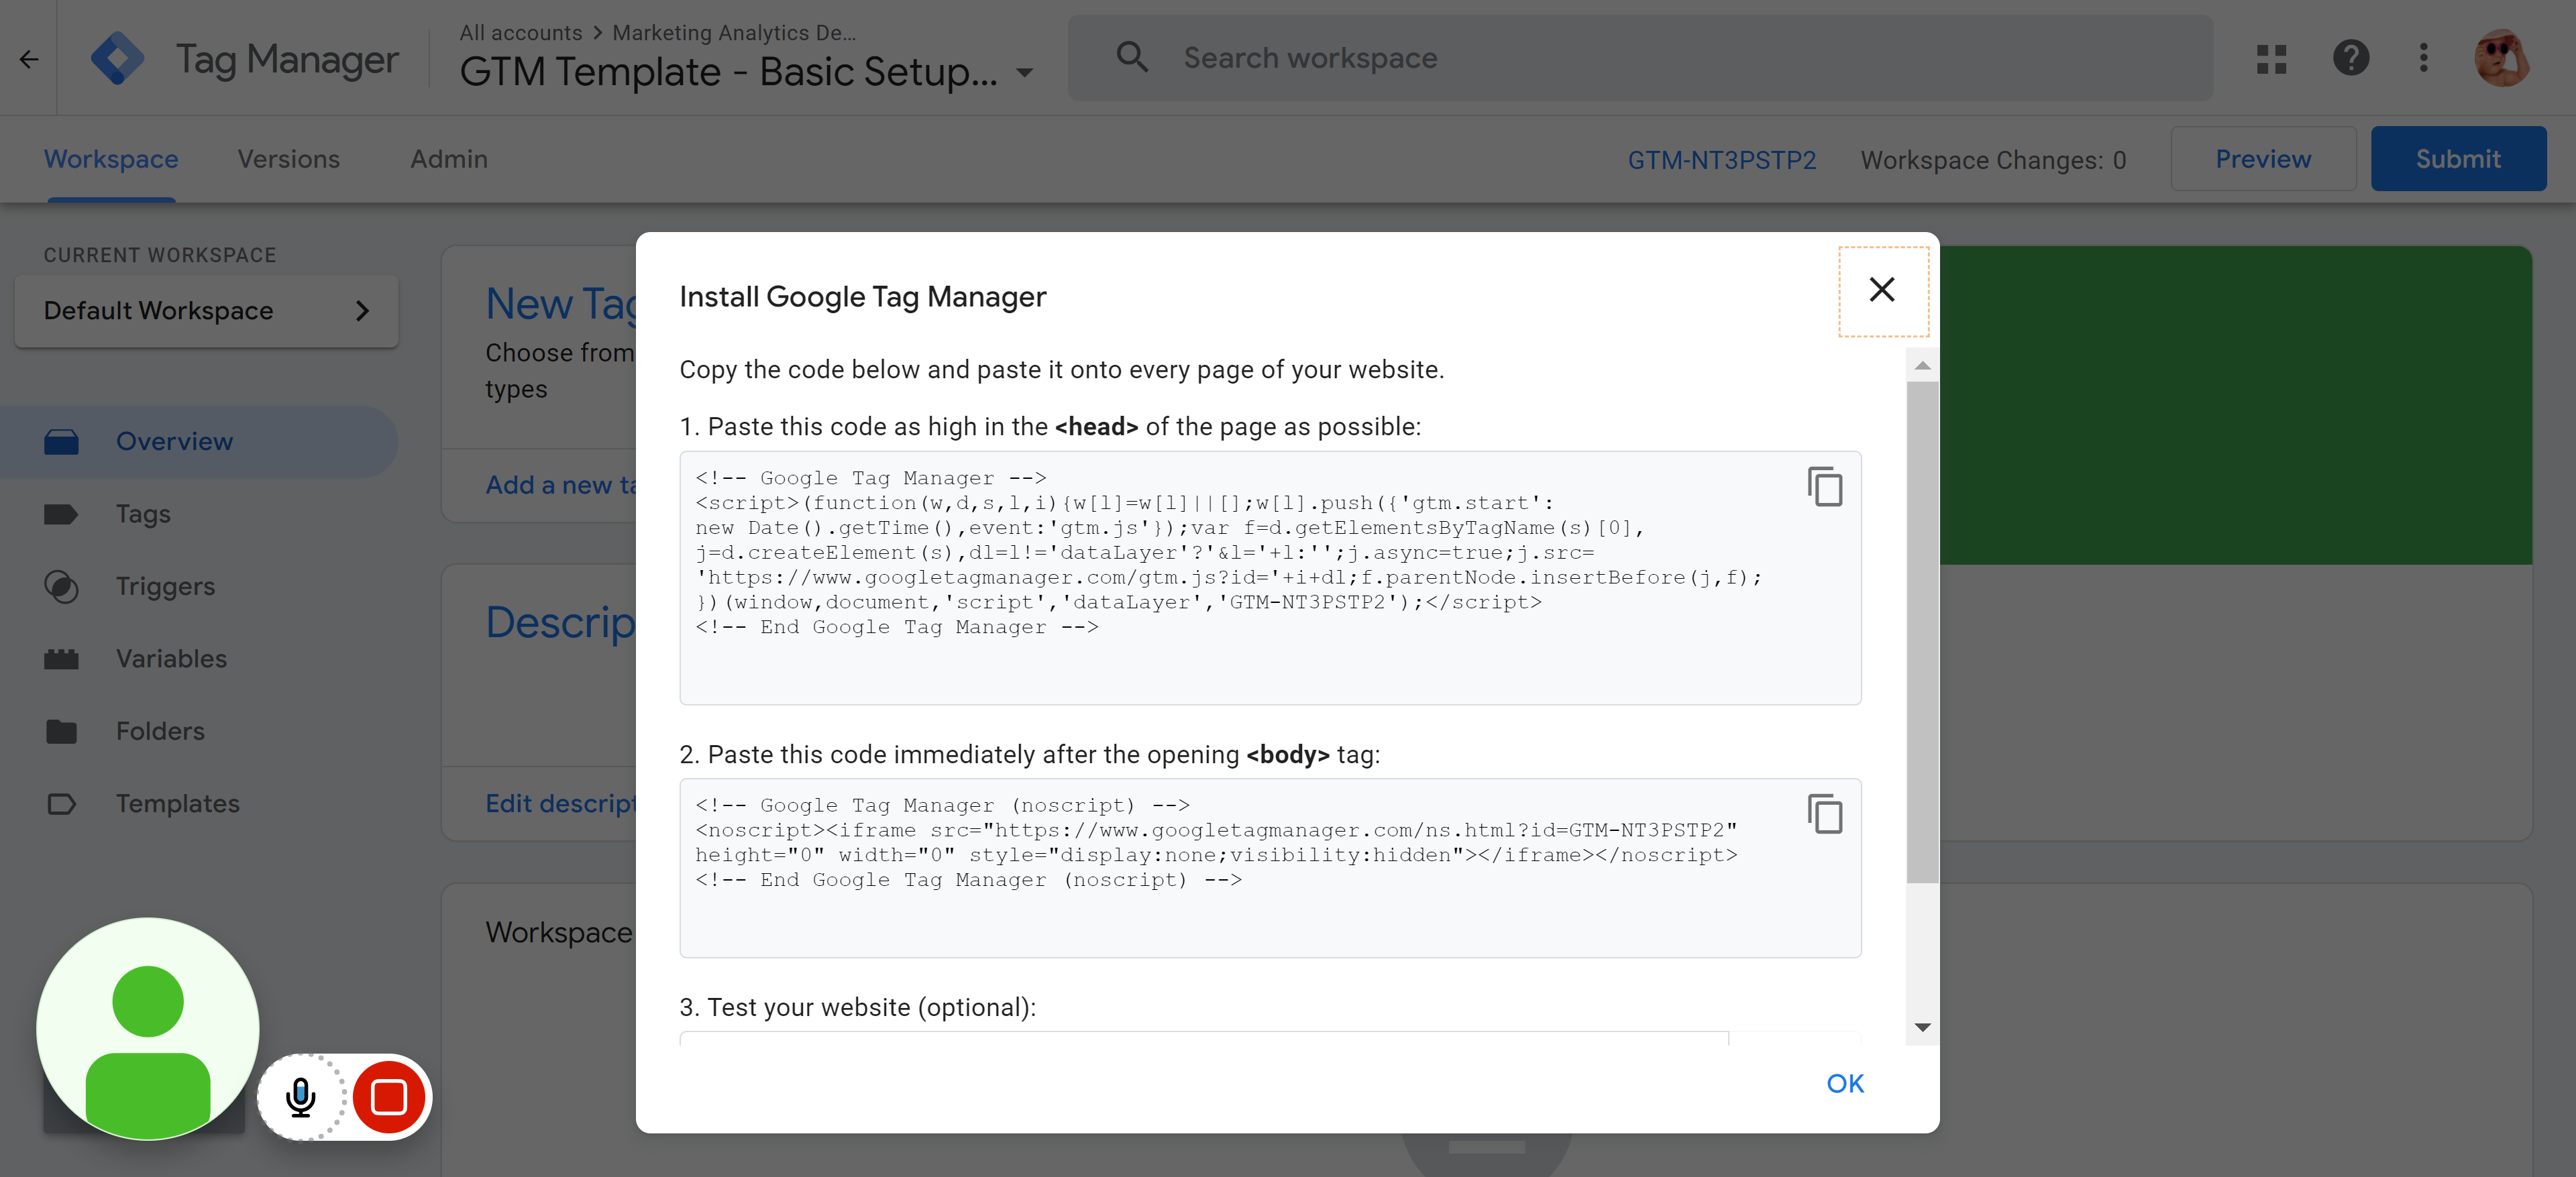Select Overview in the sidebar
Image resolution: width=2576 pixels, height=1177 pixels.
tap(198, 441)
